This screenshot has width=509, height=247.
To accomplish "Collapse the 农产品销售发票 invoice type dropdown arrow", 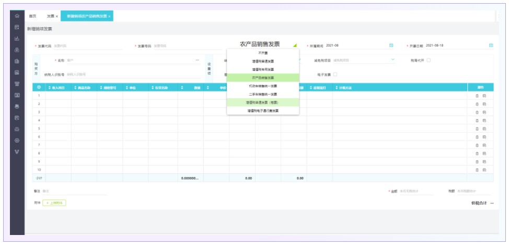I will (295, 45).
